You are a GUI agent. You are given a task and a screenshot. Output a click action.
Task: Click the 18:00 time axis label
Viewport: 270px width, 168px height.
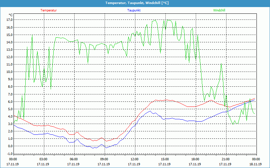195,159
